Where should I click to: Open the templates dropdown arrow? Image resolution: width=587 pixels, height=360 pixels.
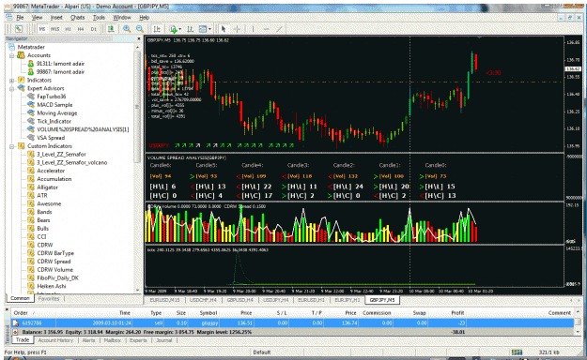pyautogui.click(x=209, y=29)
